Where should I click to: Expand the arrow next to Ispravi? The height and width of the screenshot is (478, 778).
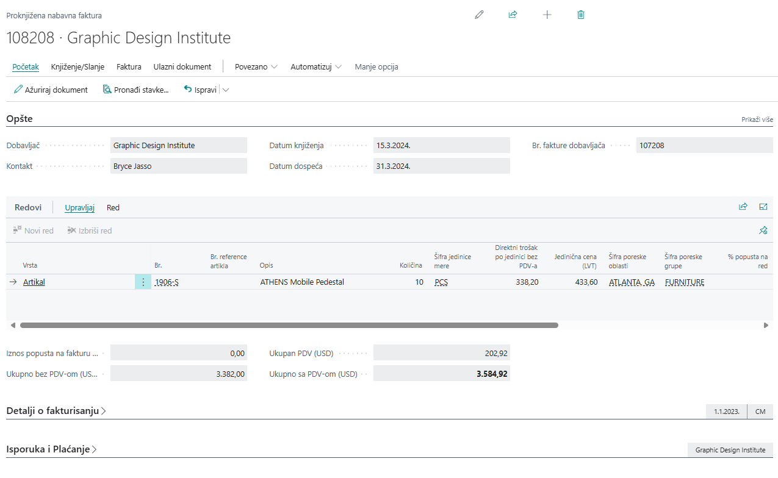(x=226, y=90)
